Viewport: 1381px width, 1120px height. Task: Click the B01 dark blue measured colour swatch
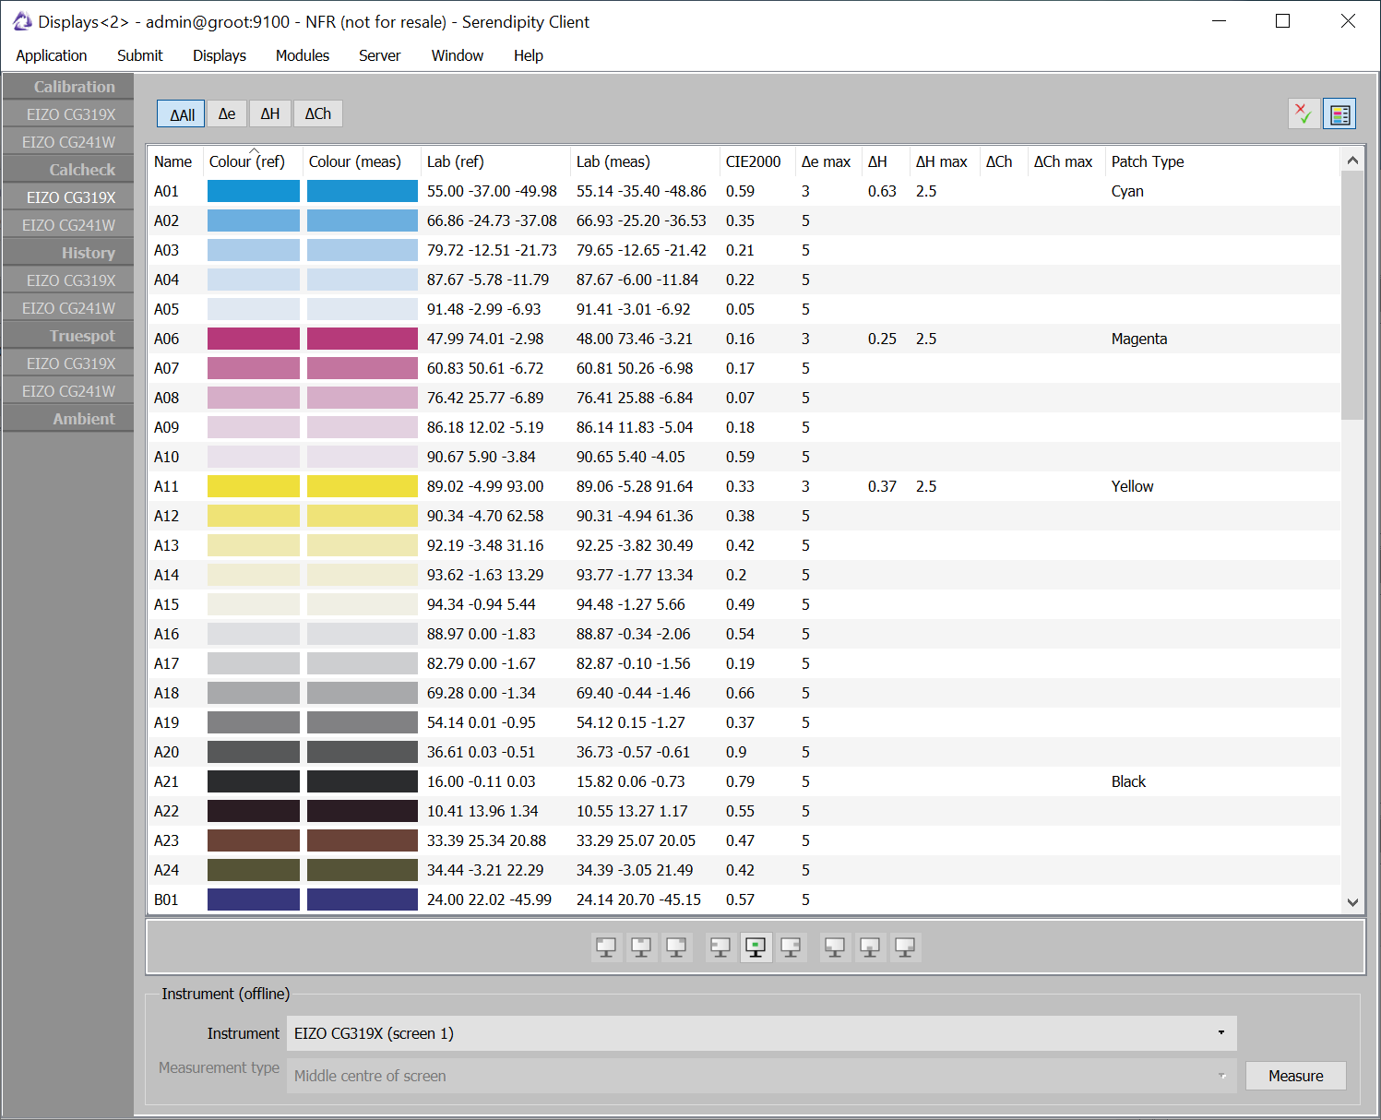point(363,900)
